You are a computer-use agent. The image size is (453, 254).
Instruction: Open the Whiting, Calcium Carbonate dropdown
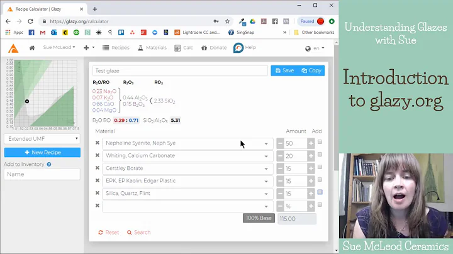point(187,156)
